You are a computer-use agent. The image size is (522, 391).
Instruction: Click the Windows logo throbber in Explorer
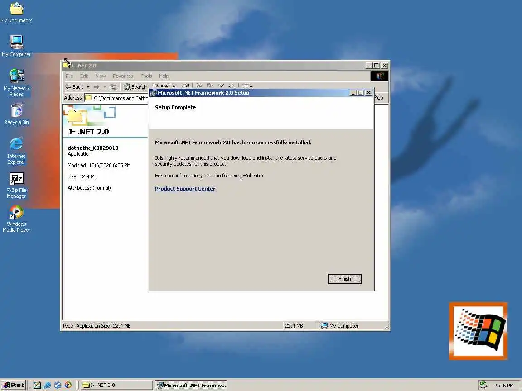coord(380,76)
